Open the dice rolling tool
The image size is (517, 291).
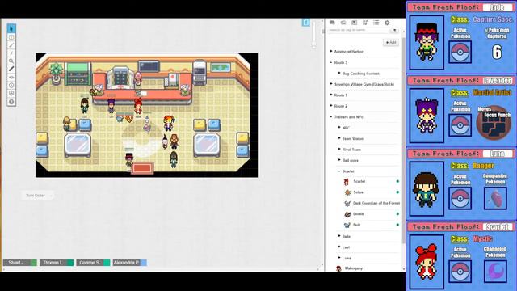click(x=11, y=94)
